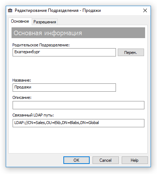Click the Описание label text
Viewport: 157px width, 174px height.
22,97
